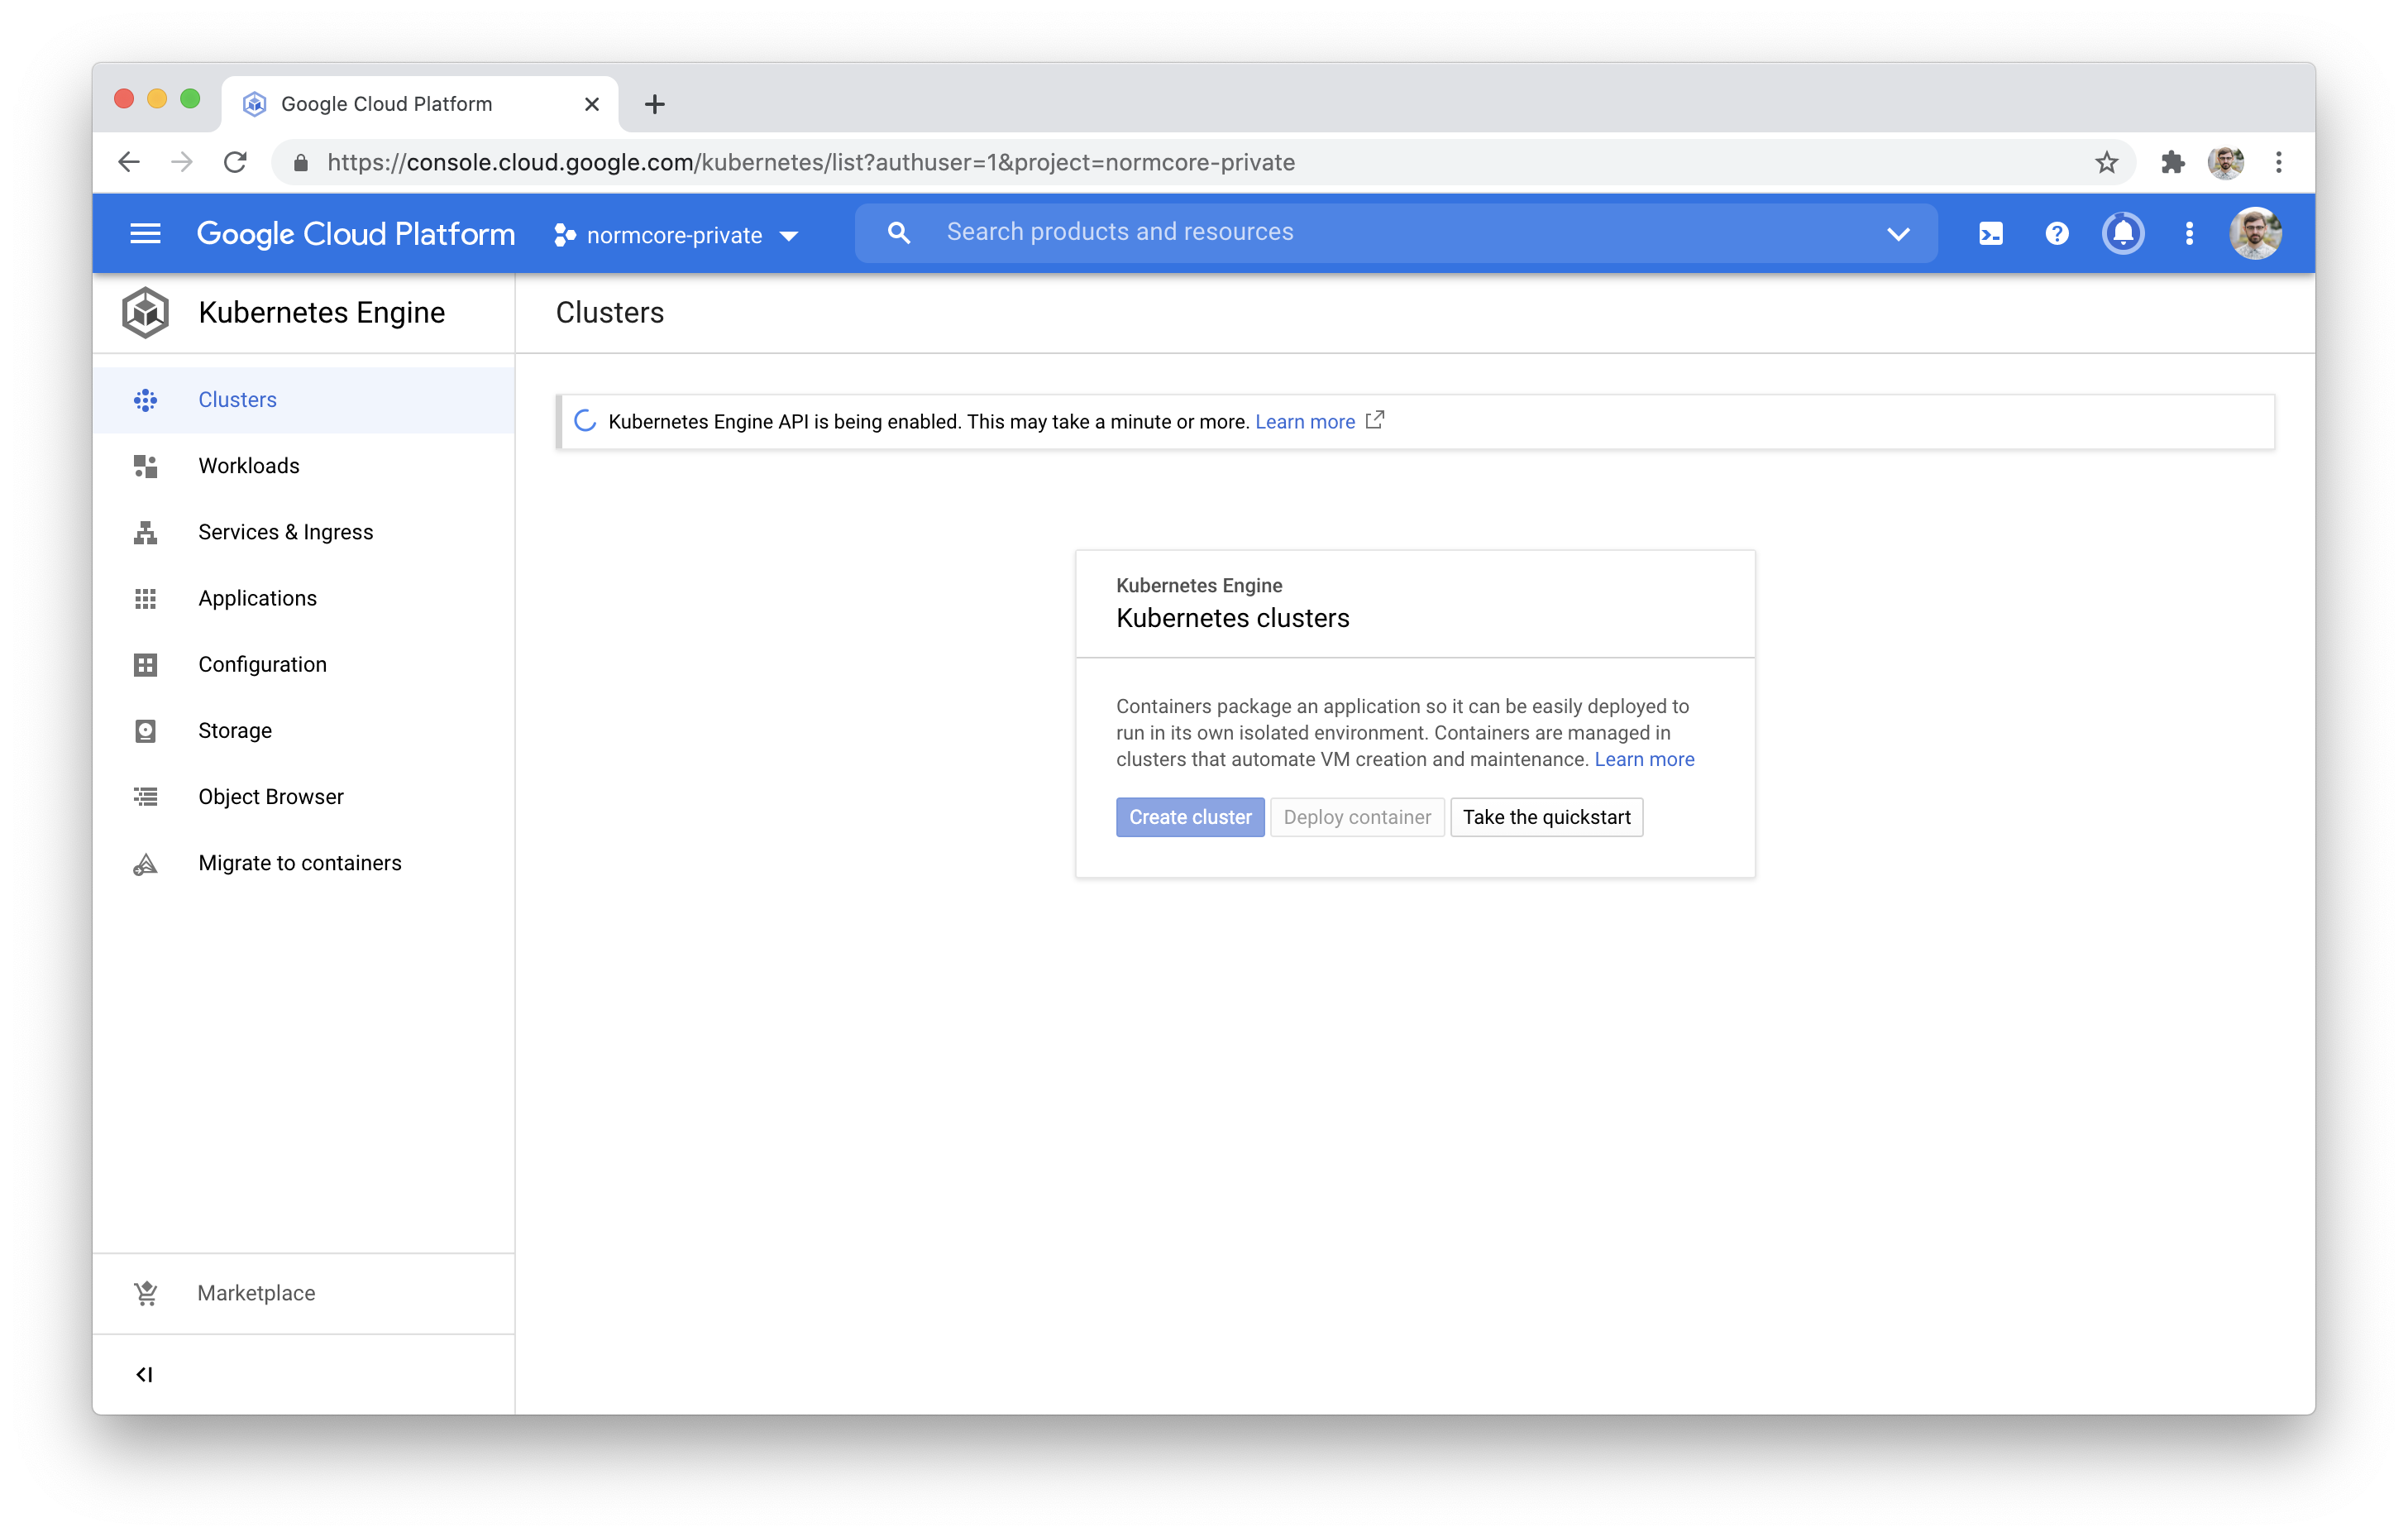
Task: Open the hamburger navigation menu
Action: 145,233
